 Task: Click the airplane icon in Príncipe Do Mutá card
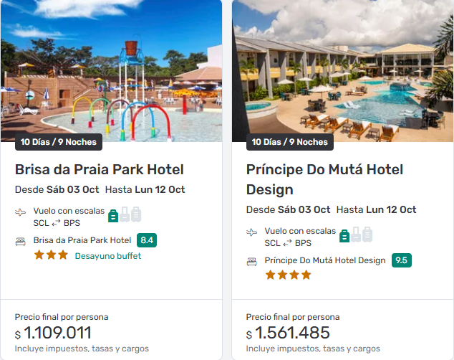click(x=252, y=233)
